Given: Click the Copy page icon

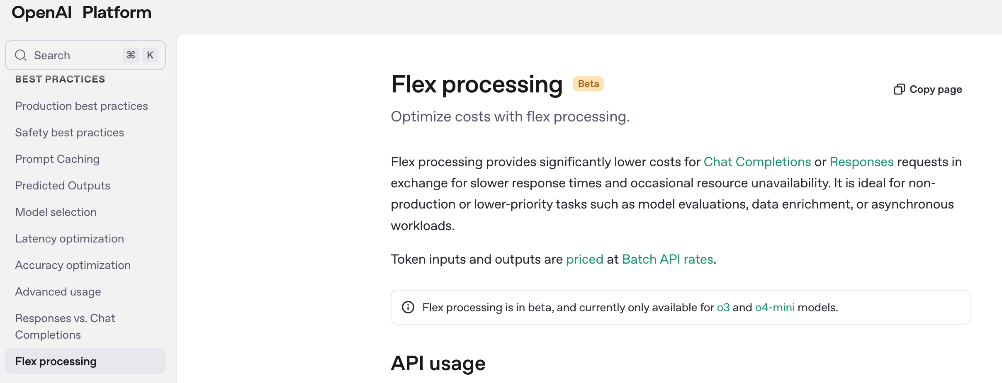Looking at the screenshot, I should coord(899,90).
